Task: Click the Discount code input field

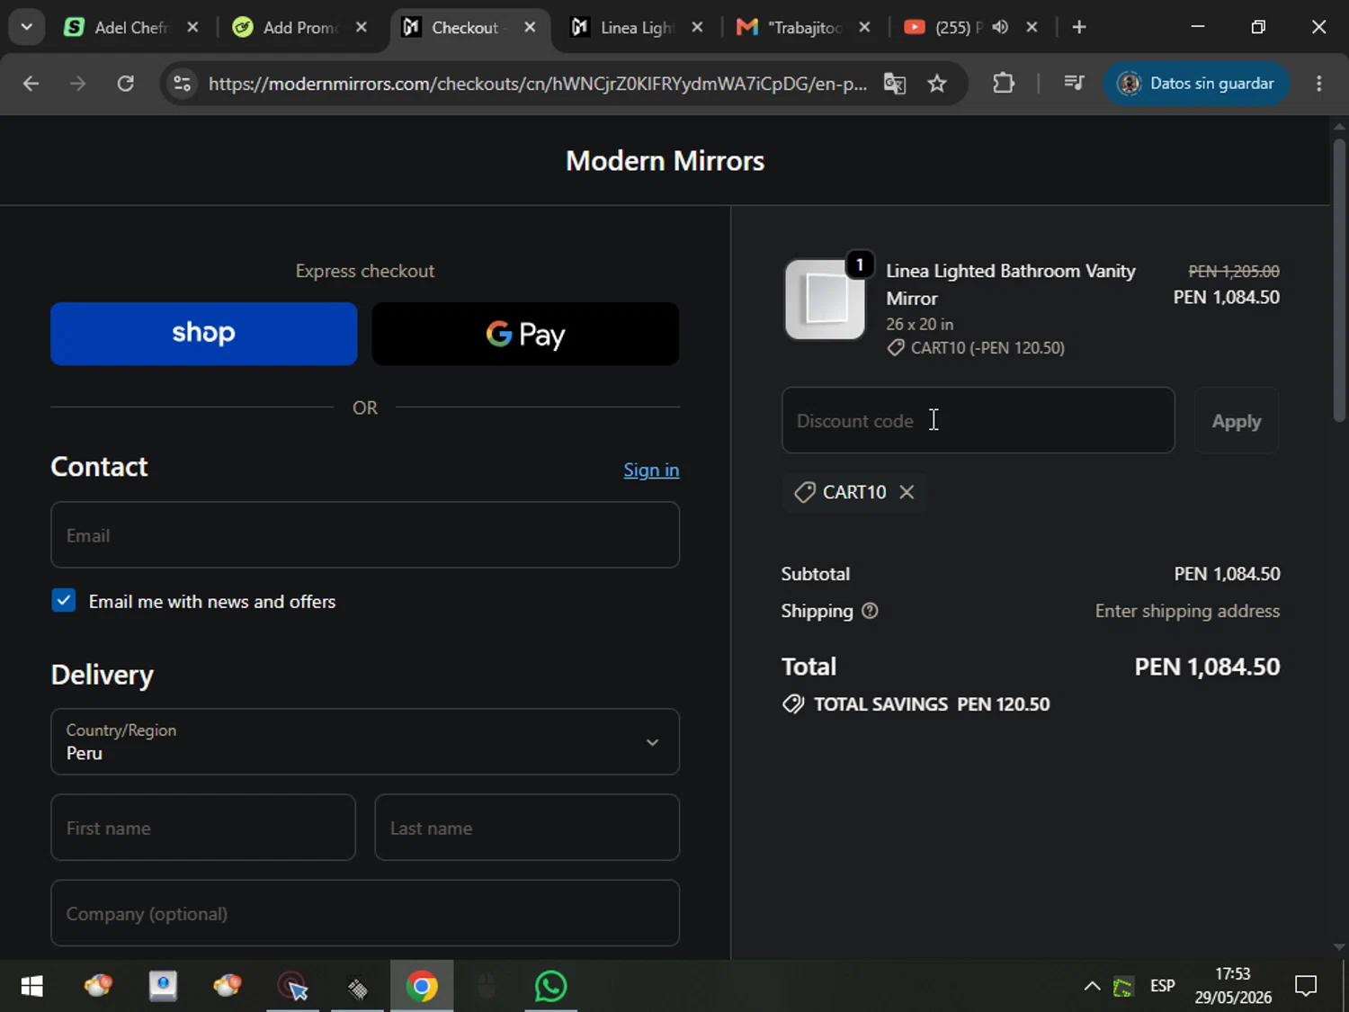Action: 978,420
